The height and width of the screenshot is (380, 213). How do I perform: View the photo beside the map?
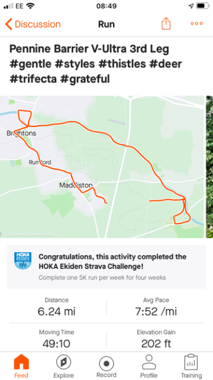(x=209, y=167)
